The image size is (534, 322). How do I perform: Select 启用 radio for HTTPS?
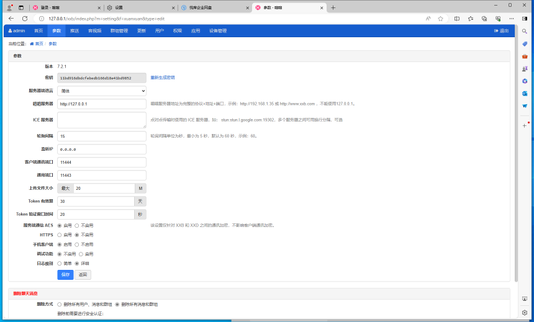60,235
